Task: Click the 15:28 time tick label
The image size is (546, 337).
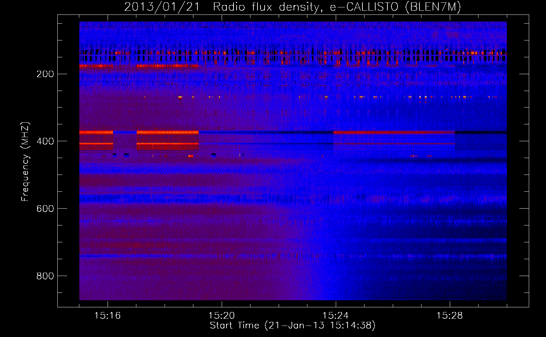Action: (x=450, y=316)
